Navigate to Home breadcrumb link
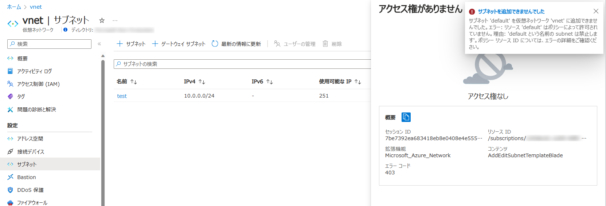 pos(14,7)
